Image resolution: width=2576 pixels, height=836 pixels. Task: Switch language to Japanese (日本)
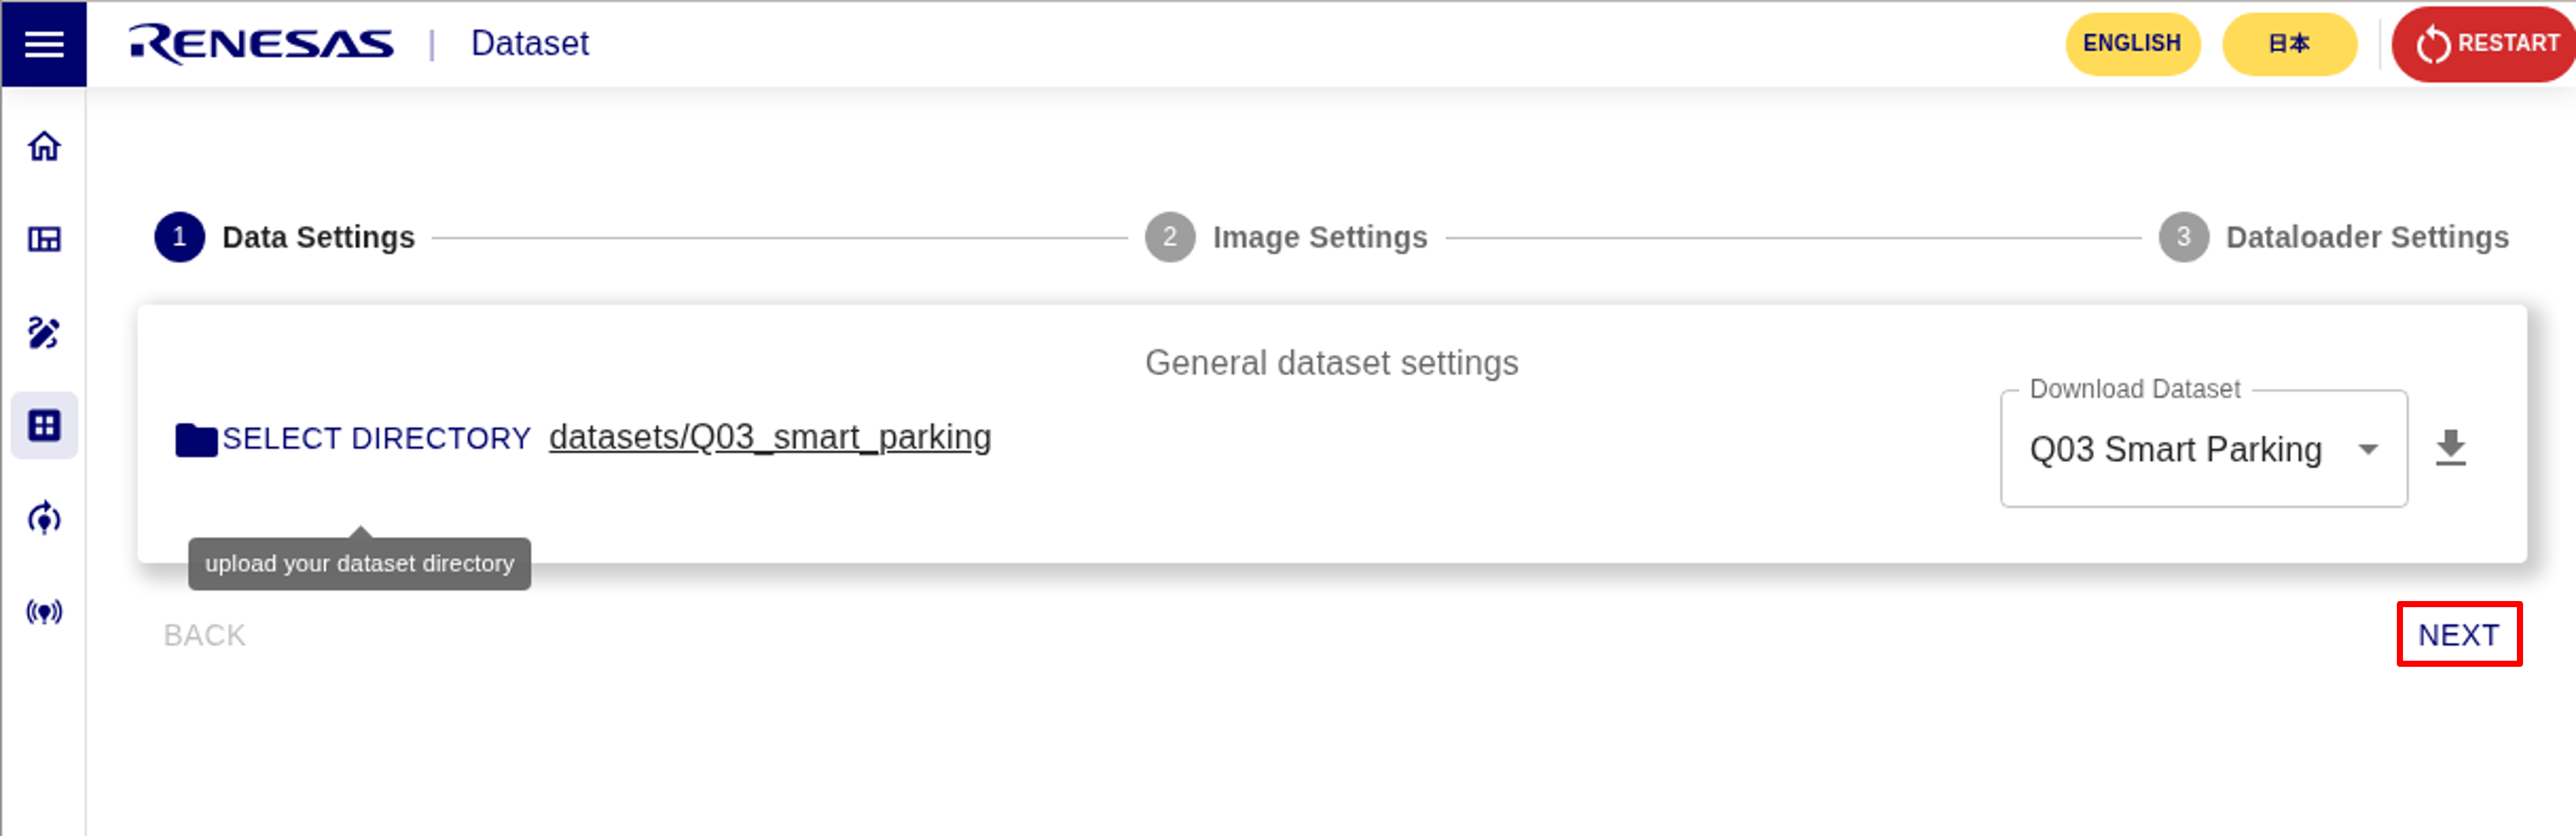(2288, 44)
